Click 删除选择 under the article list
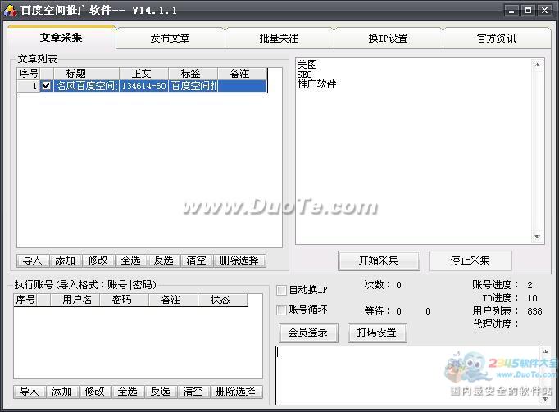The width and height of the screenshot is (559, 412). 239,260
